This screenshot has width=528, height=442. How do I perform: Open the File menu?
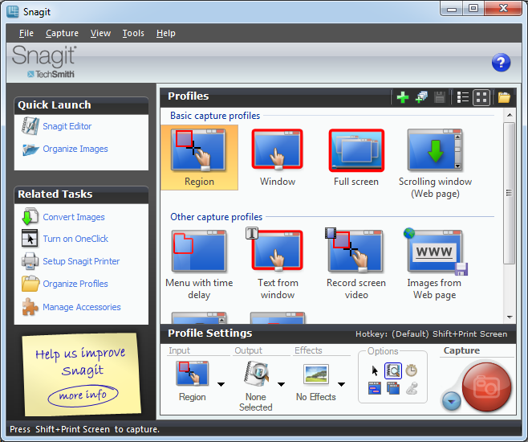pyautogui.click(x=26, y=33)
